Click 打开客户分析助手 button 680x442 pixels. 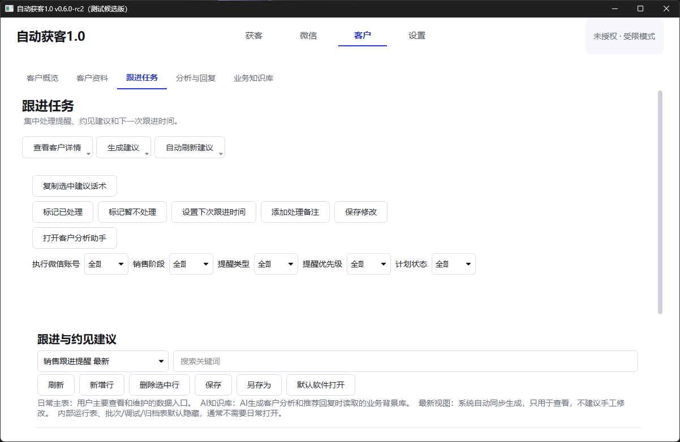(75, 238)
